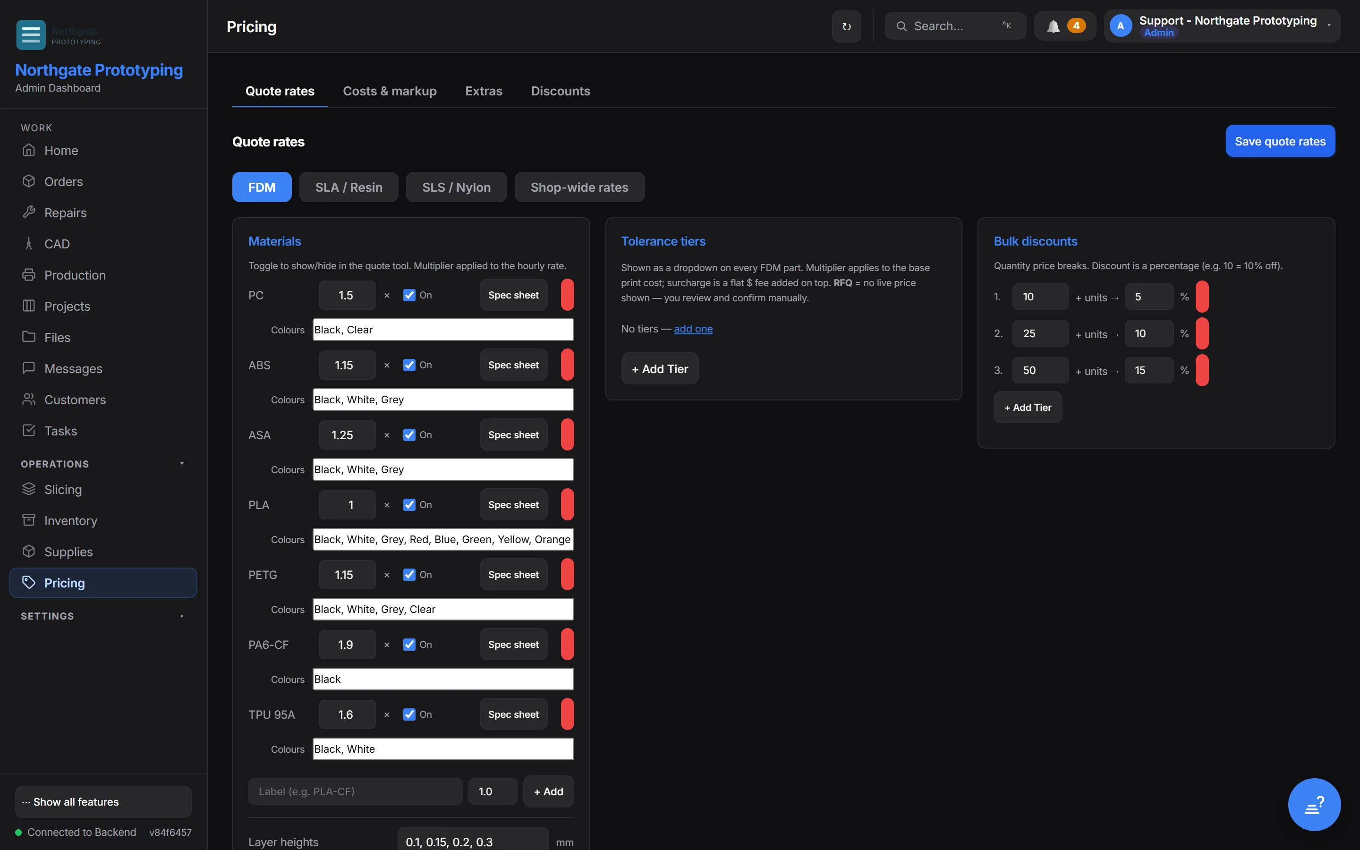
Task: Click Show all features button
Action: [x=103, y=802]
